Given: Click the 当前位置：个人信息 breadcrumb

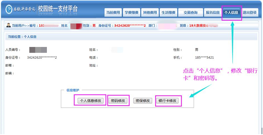Looking at the screenshot, I should tap(22, 37).
